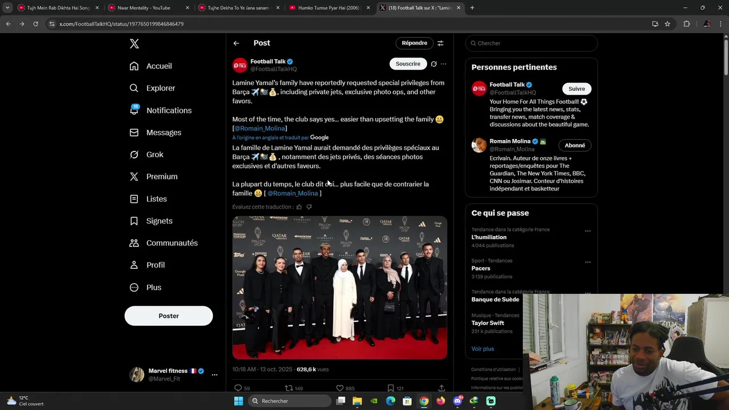Click Abonné next to Romain Molina

575,145
